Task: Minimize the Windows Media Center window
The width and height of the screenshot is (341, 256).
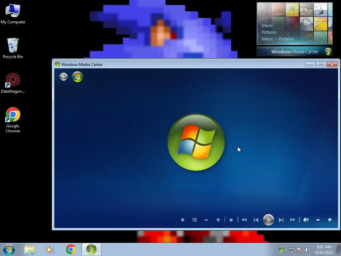Action: tap(310, 64)
